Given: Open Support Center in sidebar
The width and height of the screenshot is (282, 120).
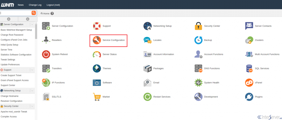Looking at the screenshot, I should point(8,85).
